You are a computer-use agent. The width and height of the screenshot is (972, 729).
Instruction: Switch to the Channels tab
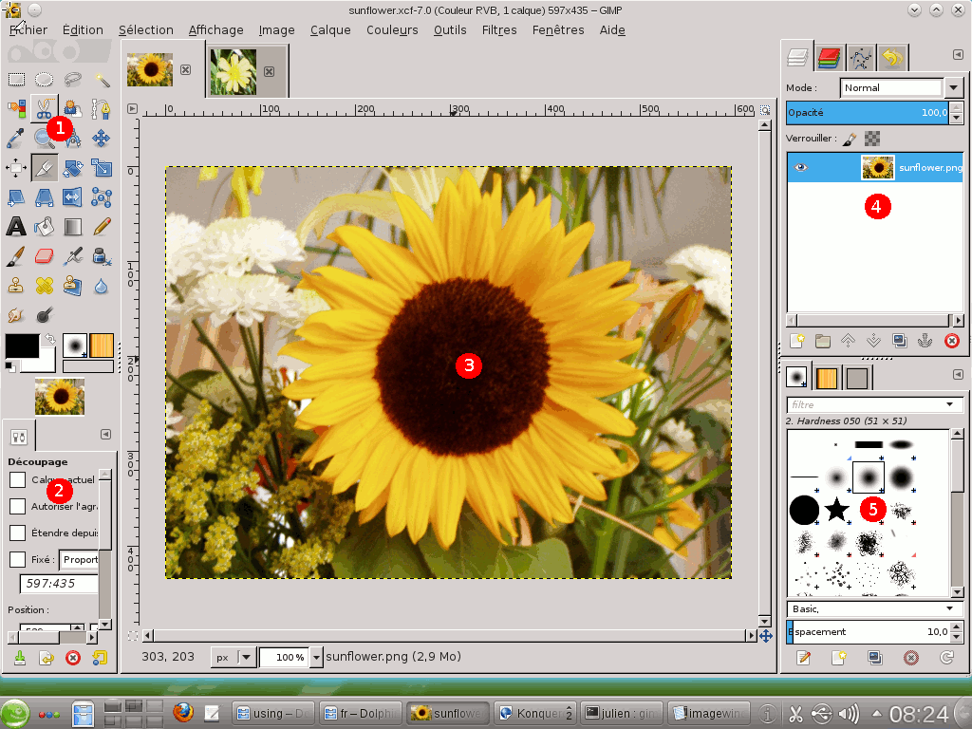click(x=830, y=58)
